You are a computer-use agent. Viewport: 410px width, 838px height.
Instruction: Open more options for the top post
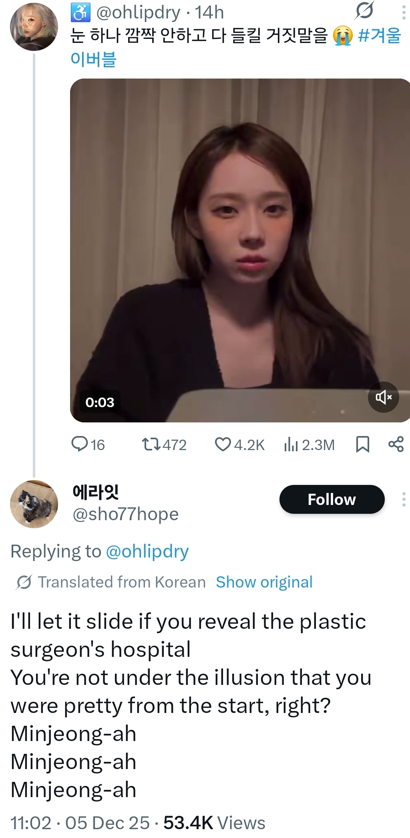(x=404, y=13)
